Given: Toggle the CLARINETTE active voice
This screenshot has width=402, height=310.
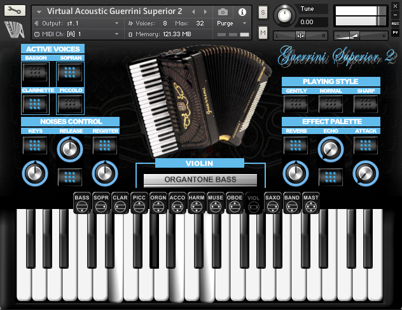Looking at the screenshot, I should coord(35,104).
